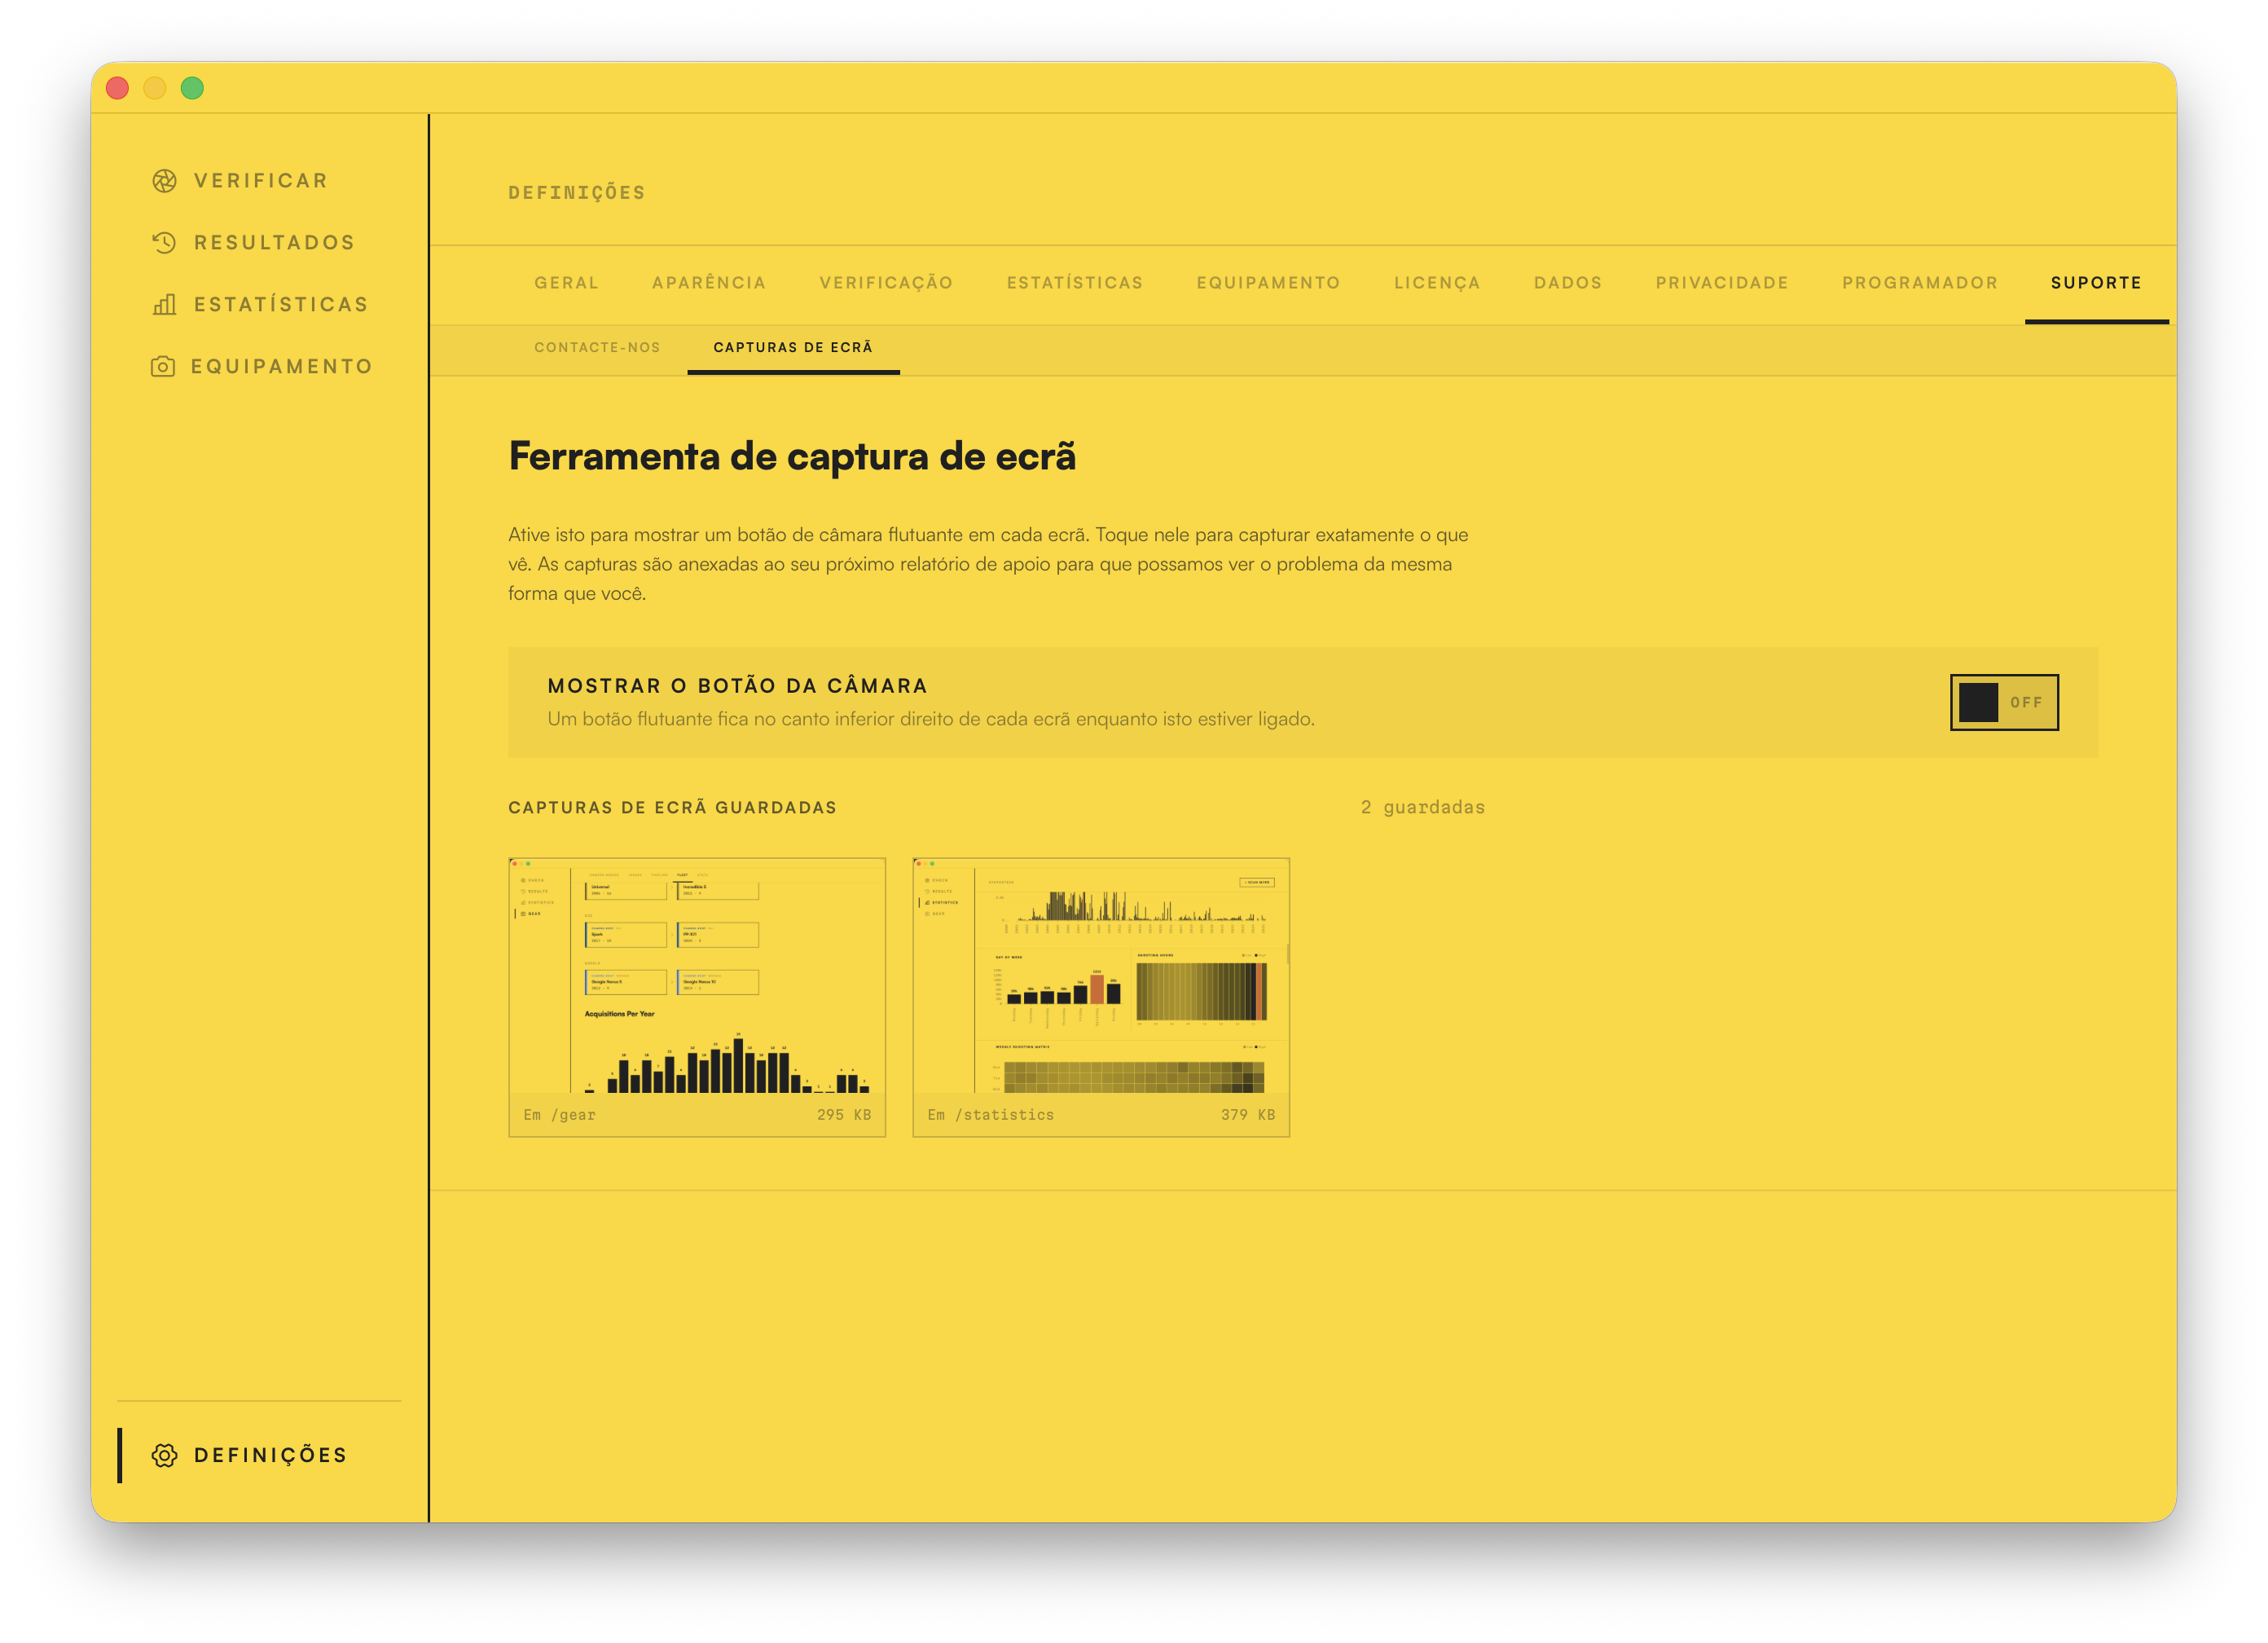
Task: Open the /statistics screenshot thumbnail
Action: (x=1101, y=997)
